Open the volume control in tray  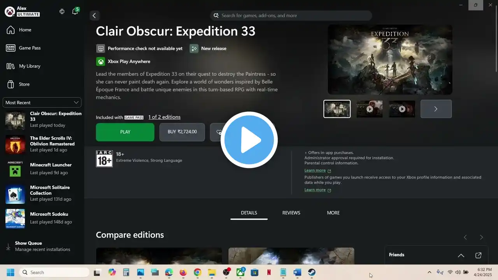(x=458, y=273)
